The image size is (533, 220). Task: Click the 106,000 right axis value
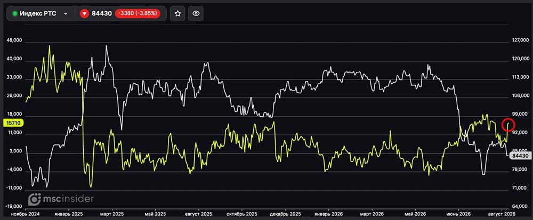pos(520,96)
